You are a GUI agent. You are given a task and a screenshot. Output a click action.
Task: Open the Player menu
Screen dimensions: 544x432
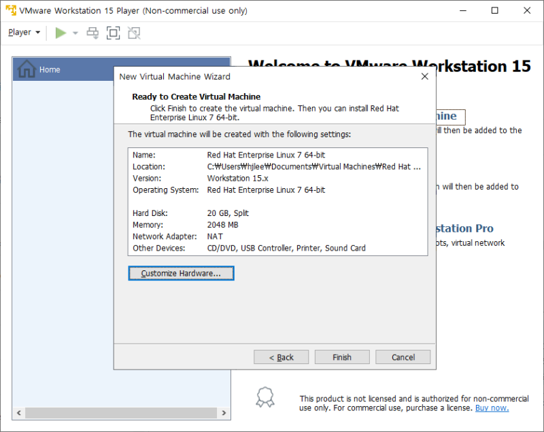coord(19,32)
